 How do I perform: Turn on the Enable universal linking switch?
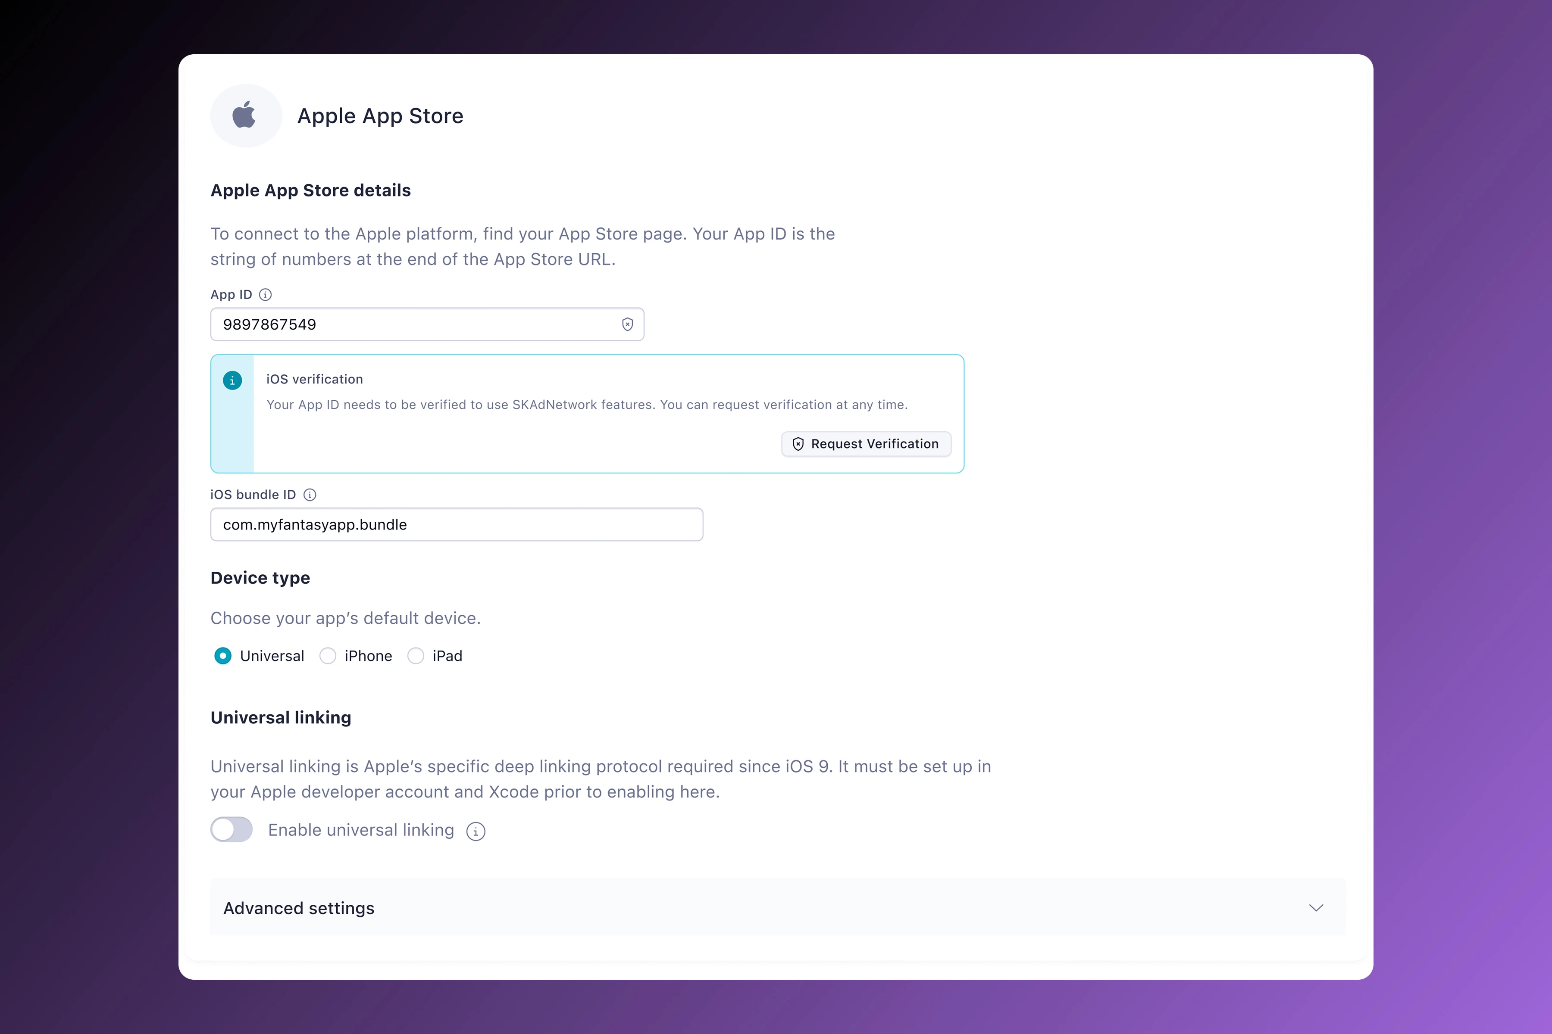click(232, 830)
